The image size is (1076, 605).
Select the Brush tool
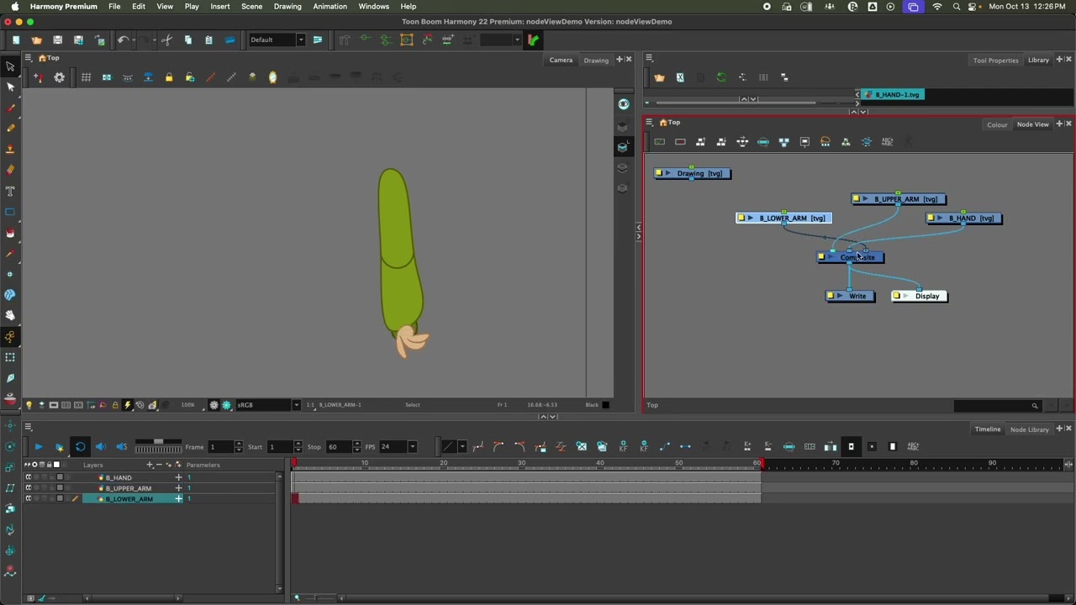tap(10, 108)
